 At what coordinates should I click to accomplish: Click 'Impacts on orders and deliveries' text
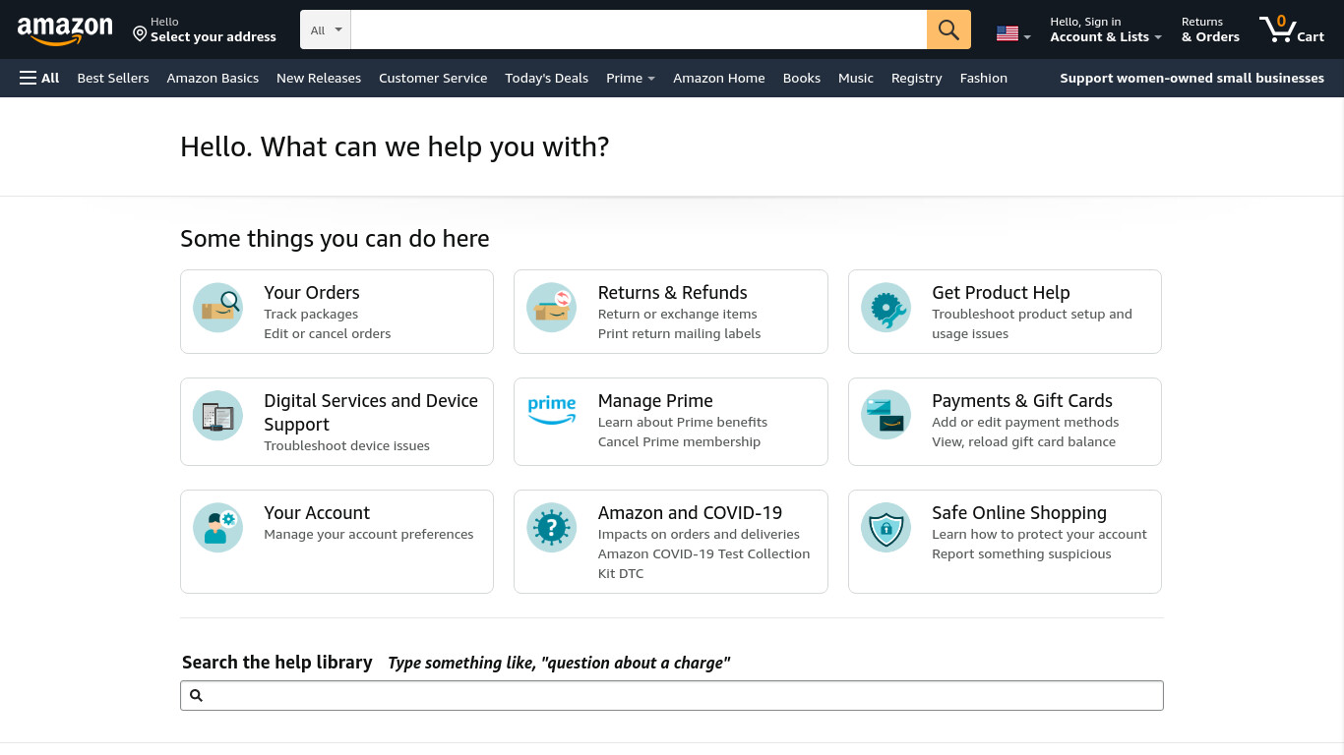coord(700,534)
